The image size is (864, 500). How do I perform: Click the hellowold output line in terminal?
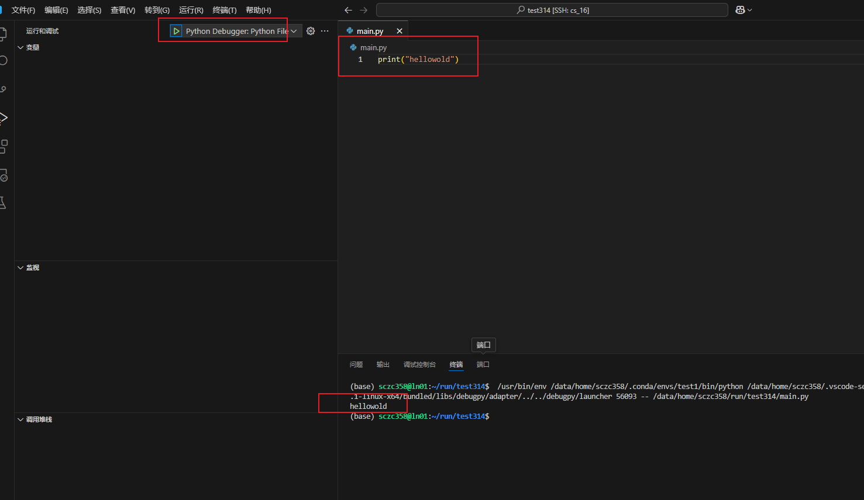pos(369,407)
